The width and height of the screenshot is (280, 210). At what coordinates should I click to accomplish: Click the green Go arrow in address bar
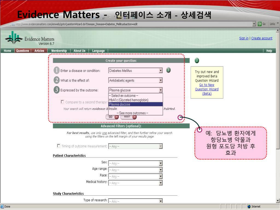259,24
